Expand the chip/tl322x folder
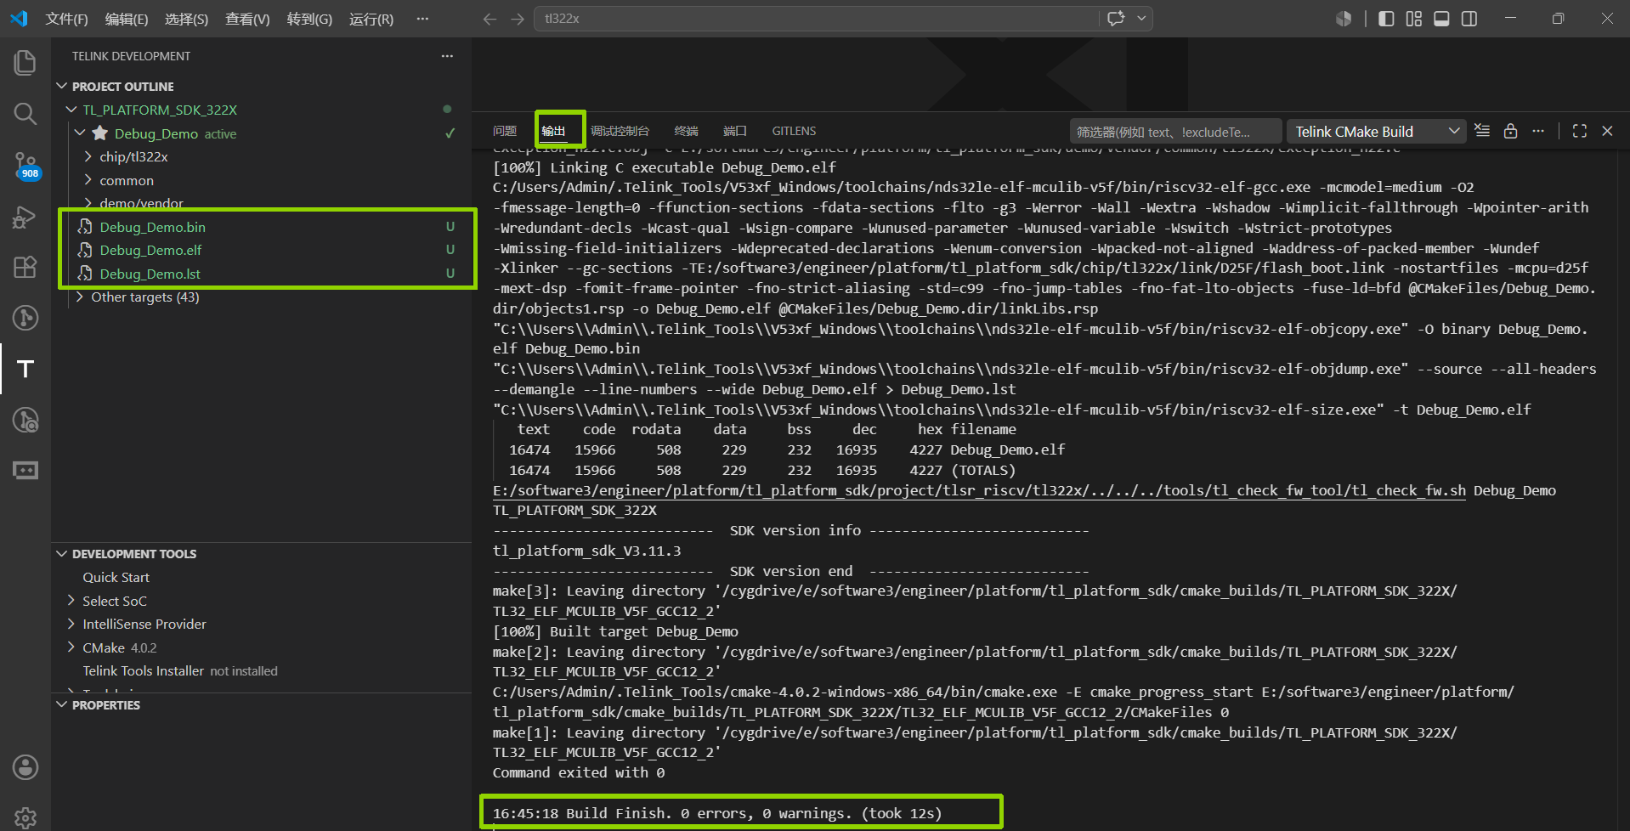Image resolution: width=1630 pixels, height=831 pixels. pos(88,156)
